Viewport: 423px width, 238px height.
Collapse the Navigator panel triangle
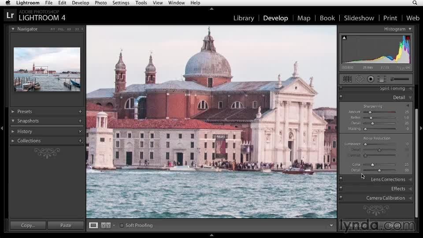tap(13, 29)
